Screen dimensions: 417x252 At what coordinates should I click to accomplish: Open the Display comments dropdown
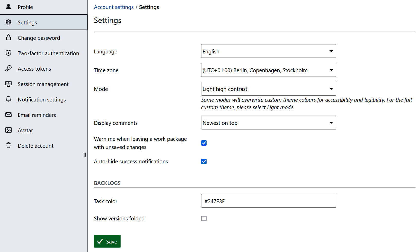pos(269,123)
